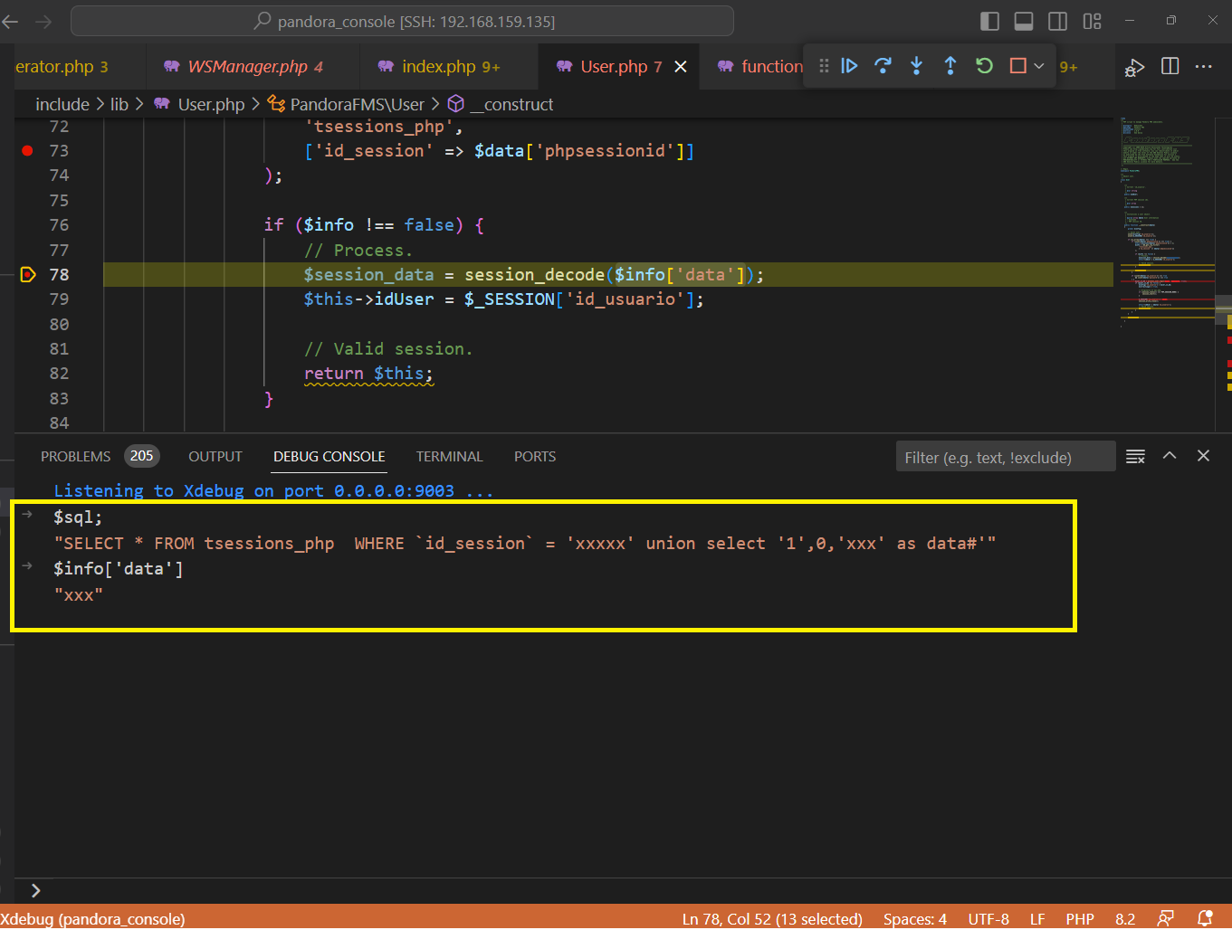Go forward with the navigation arrow
Image resolution: width=1232 pixels, height=930 pixels.
tap(43, 21)
